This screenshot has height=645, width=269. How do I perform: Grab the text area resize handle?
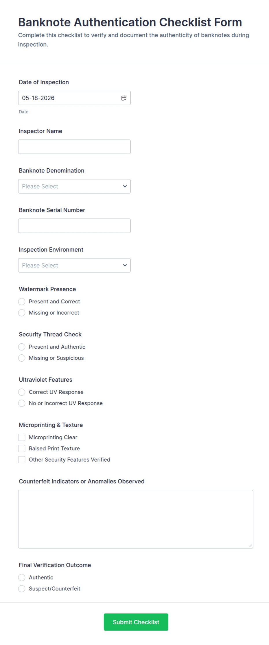(250, 545)
